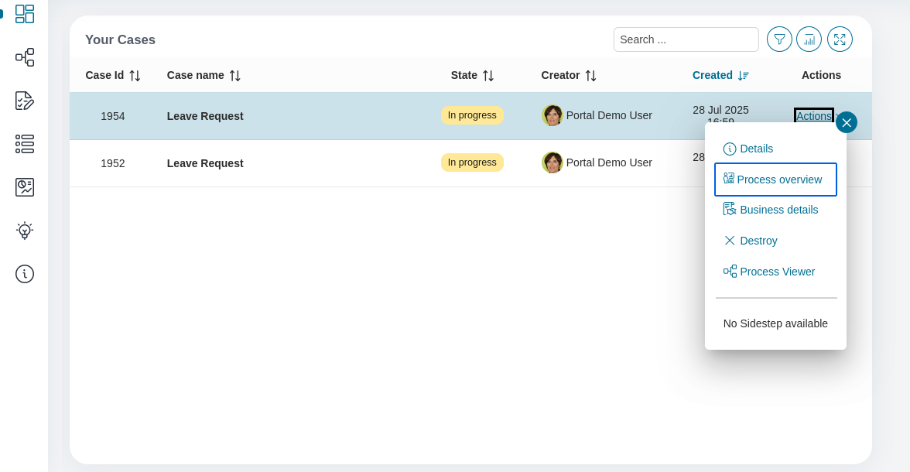
Task: Click the chart statistics icon in header
Action: point(809,39)
